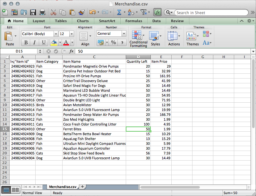Activate the Format Painter brush icon
This screenshot has height=196, width=256.
81,12
